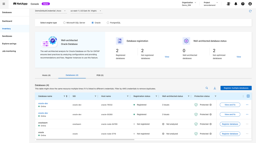Select the Oracle engine type
Screen dimensions: 256x143
coord(93,23)
